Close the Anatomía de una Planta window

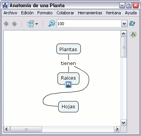point(136,5)
